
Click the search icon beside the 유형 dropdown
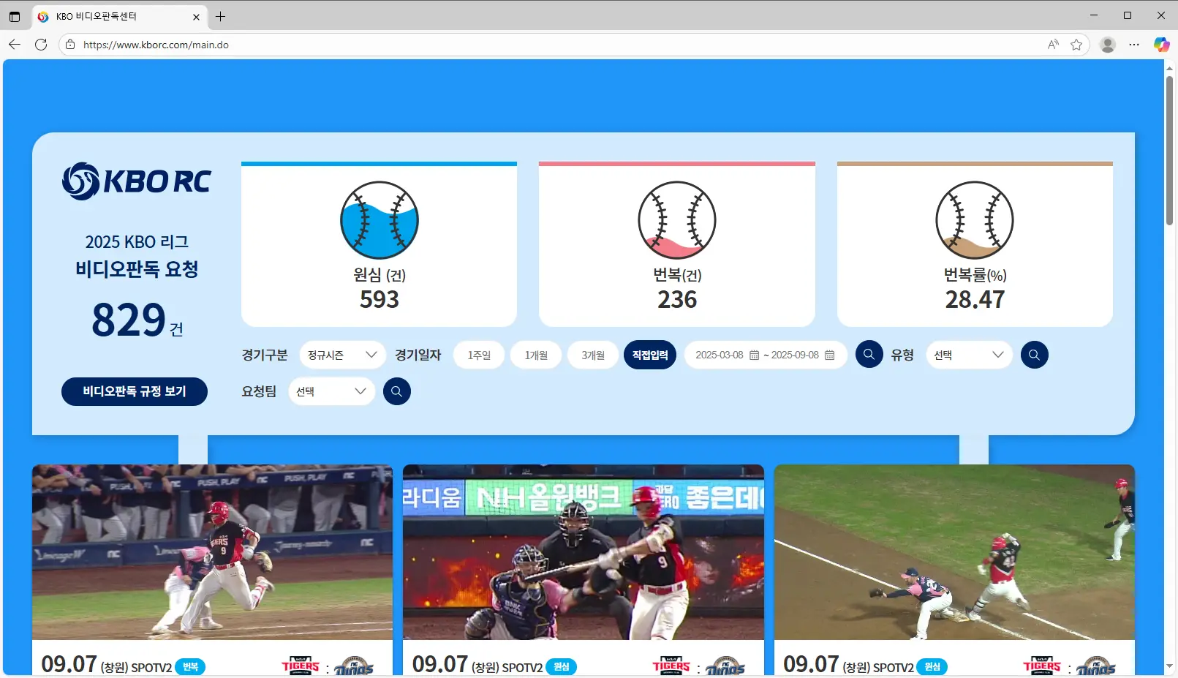tap(1034, 355)
